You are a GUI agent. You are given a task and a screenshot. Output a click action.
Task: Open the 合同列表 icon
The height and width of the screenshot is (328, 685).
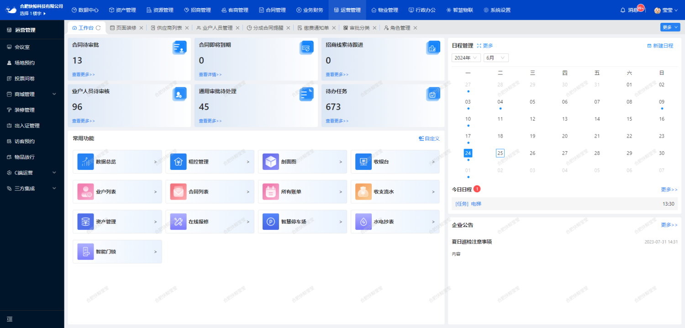tap(178, 192)
